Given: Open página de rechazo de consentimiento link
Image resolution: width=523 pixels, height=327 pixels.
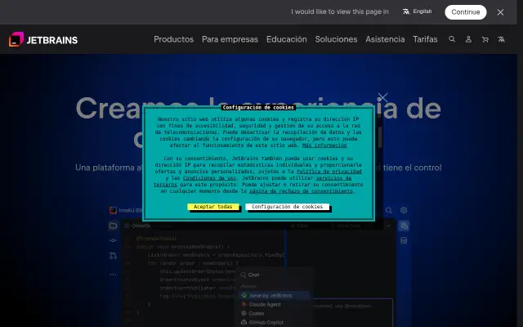Looking at the screenshot, I should tap(302, 191).
